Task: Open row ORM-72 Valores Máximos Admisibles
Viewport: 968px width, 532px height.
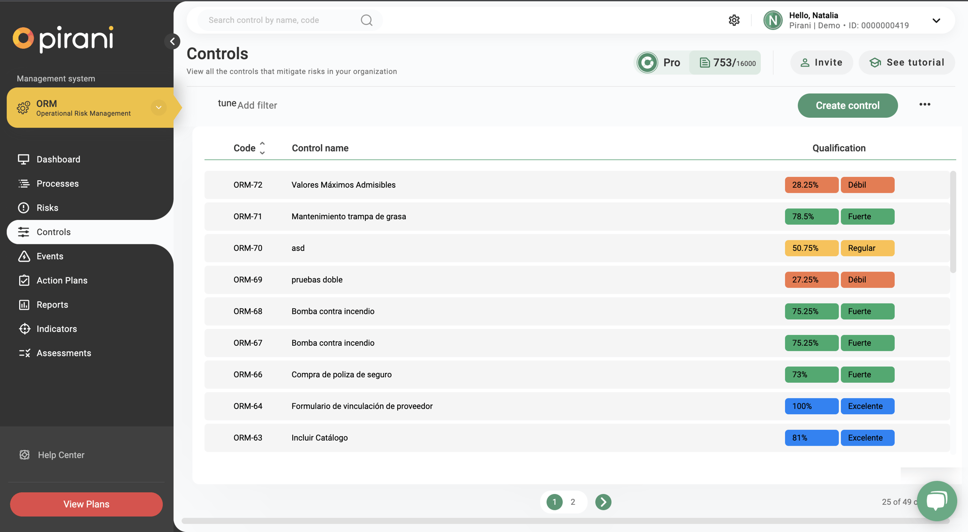Action: [x=577, y=185]
